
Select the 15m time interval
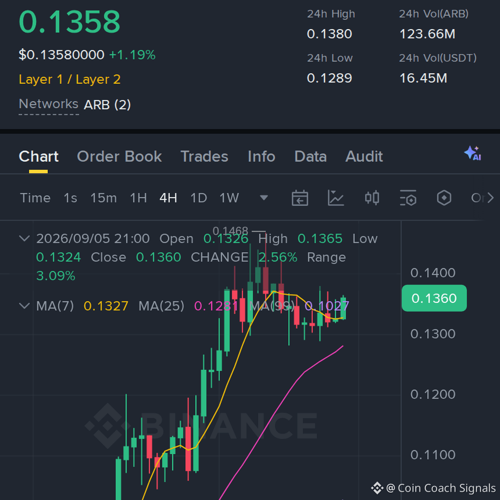pyautogui.click(x=103, y=198)
